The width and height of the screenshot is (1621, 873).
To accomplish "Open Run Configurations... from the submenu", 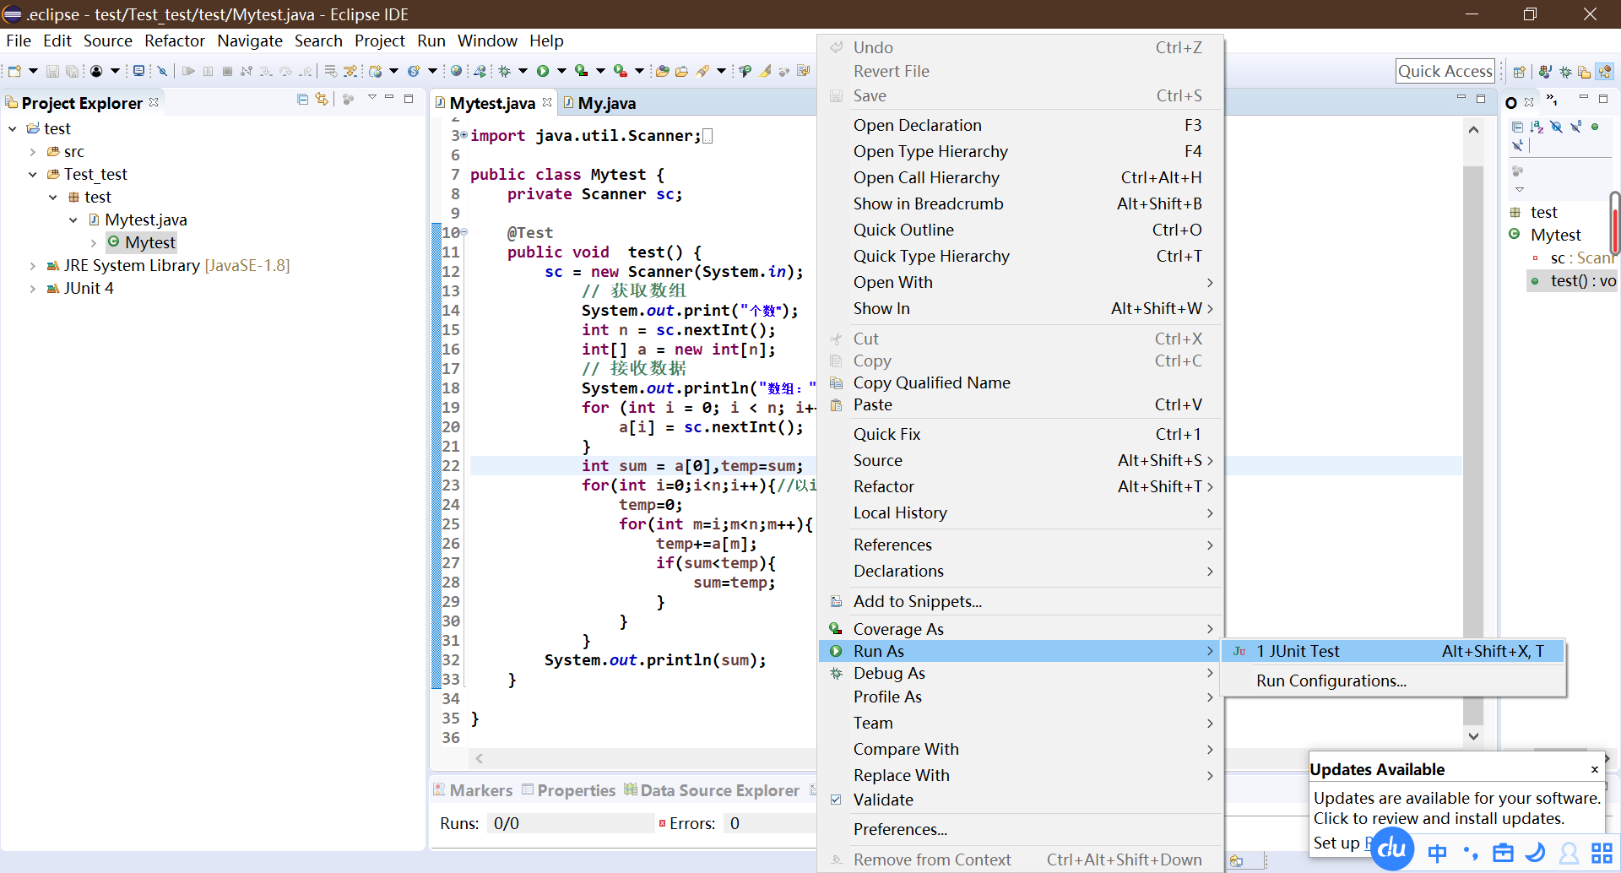I will (x=1331, y=681).
